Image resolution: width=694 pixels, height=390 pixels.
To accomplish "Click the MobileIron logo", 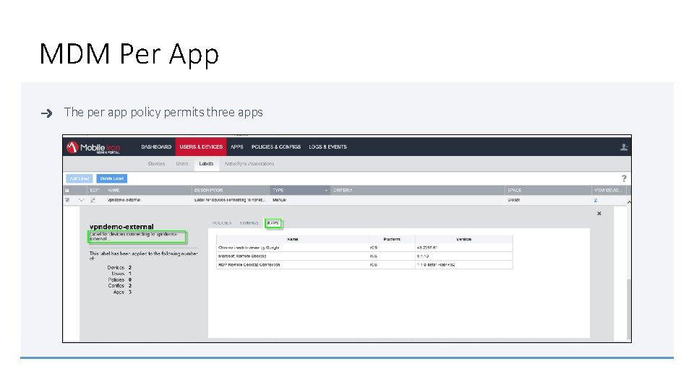I will 93,147.
